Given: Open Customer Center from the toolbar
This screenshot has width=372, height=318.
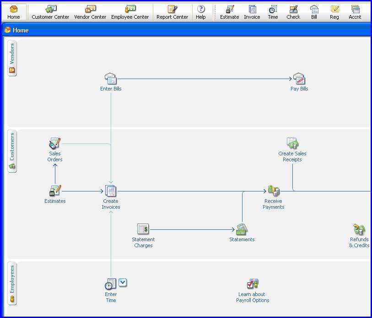Looking at the screenshot, I should [x=50, y=12].
